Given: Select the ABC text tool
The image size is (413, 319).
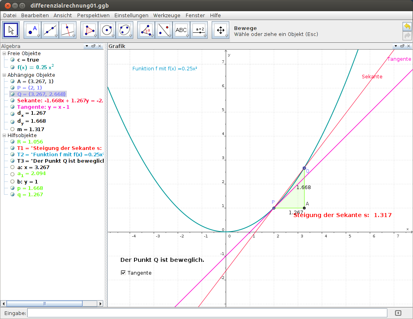Looking at the screenshot, I should [181, 30].
